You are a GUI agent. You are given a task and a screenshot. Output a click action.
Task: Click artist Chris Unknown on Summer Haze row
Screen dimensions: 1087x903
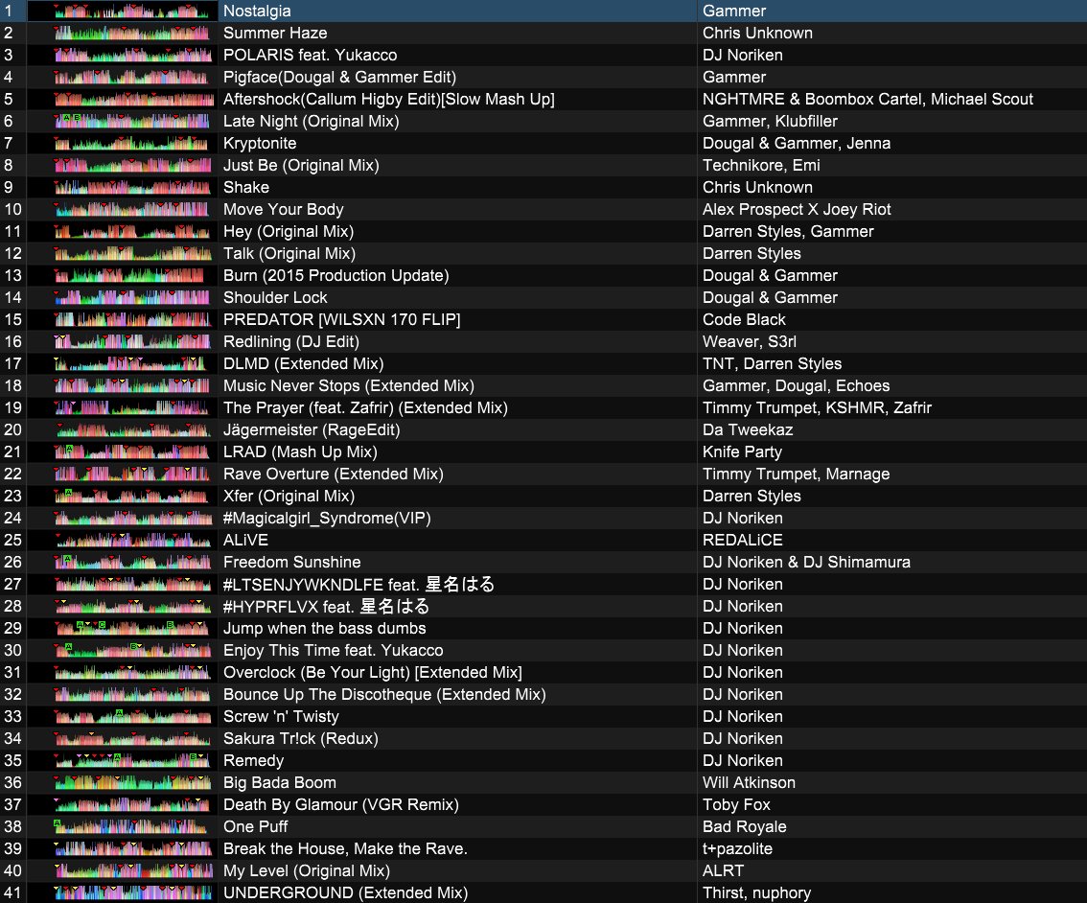click(x=757, y=34)
